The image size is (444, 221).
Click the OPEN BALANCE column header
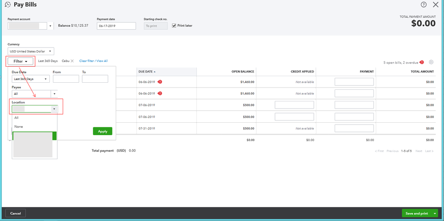coord(243,72)
